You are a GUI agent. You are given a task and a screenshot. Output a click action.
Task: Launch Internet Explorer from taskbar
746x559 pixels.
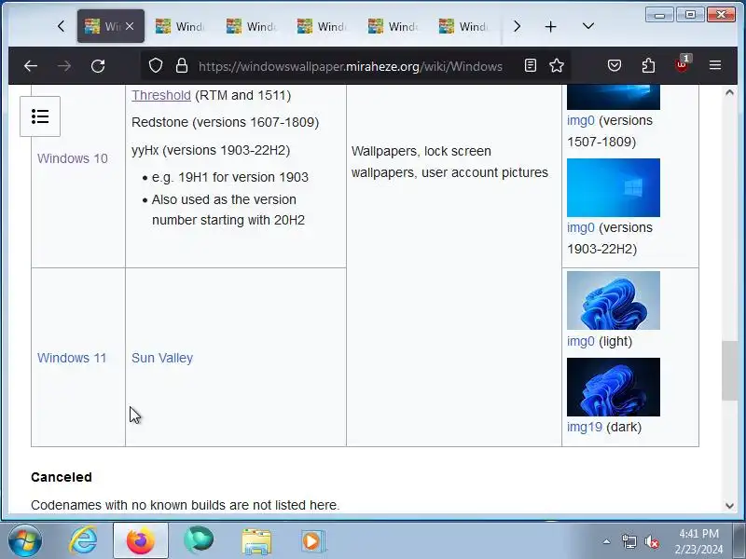pos(83,541)
